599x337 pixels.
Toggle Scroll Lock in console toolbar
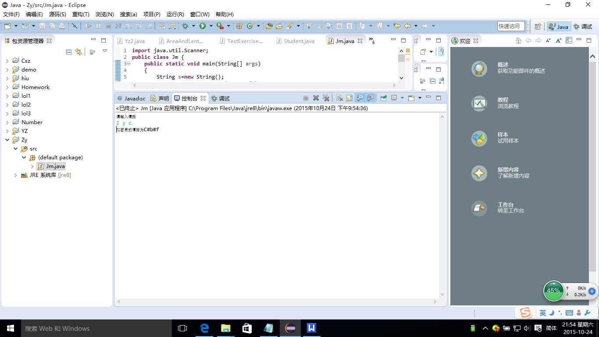pos(349,98)
